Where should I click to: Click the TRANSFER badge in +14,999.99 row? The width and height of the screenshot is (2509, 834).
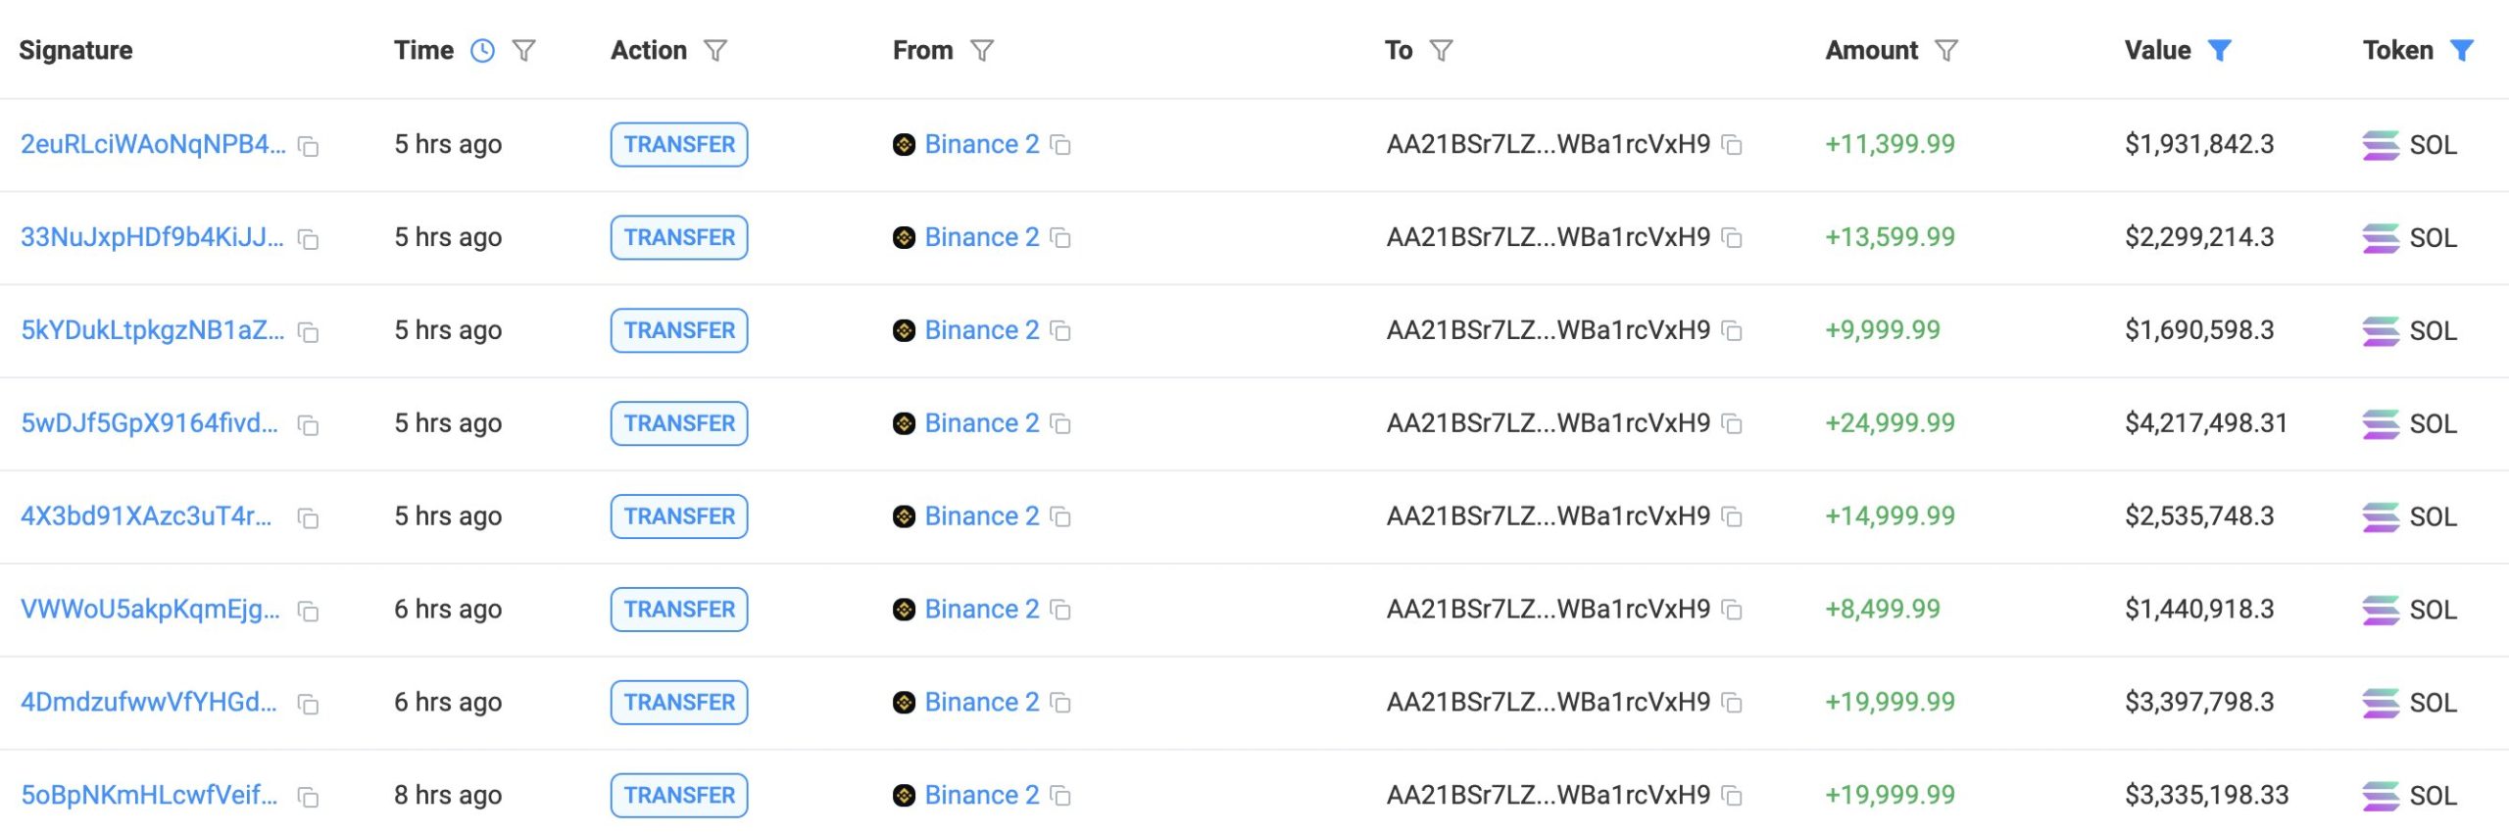click(678, 516)
